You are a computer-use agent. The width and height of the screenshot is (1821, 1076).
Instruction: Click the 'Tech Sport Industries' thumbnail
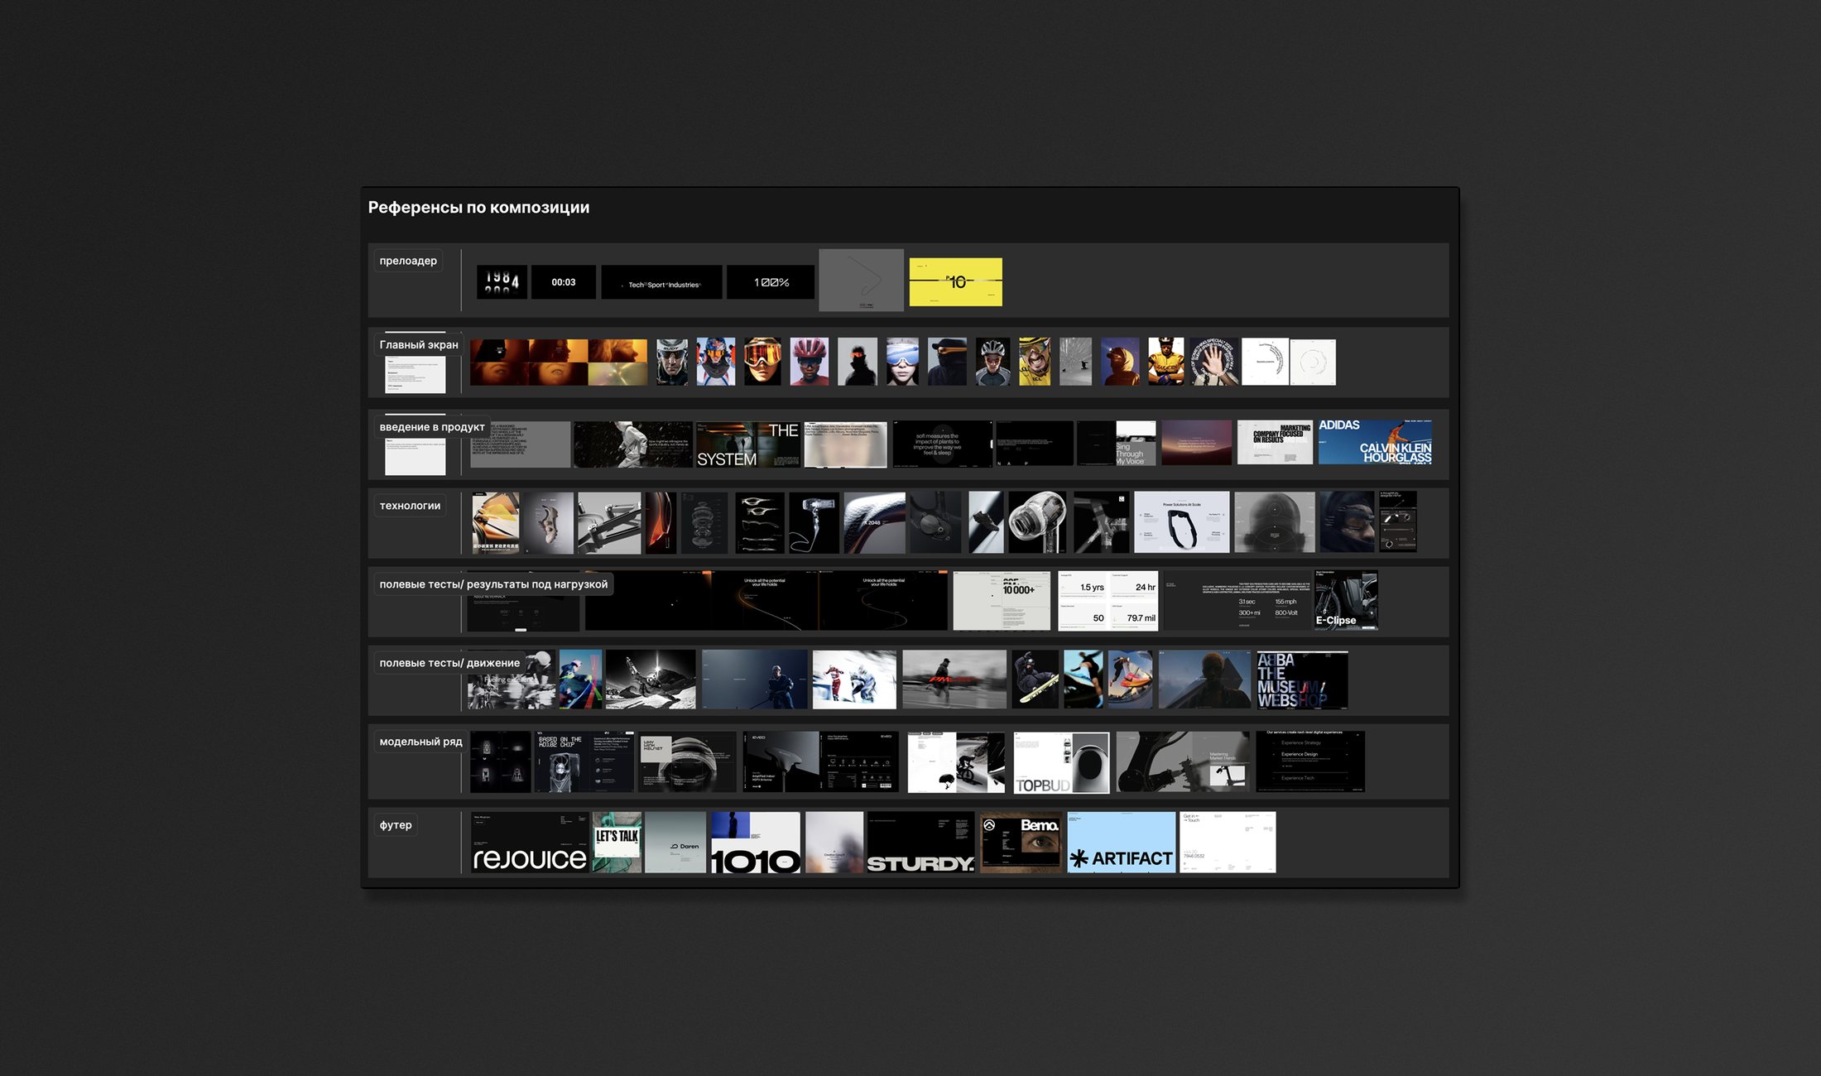[662, 282]
